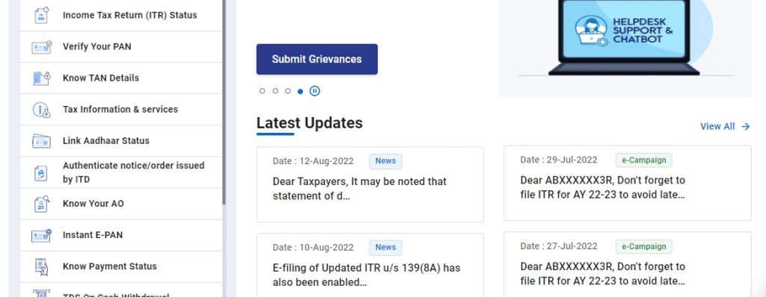Image resolution: width=766 pixels, height=297 pixels.
Task: Click the Instant E-PAN icon
Action: click(x=42, y=235)
